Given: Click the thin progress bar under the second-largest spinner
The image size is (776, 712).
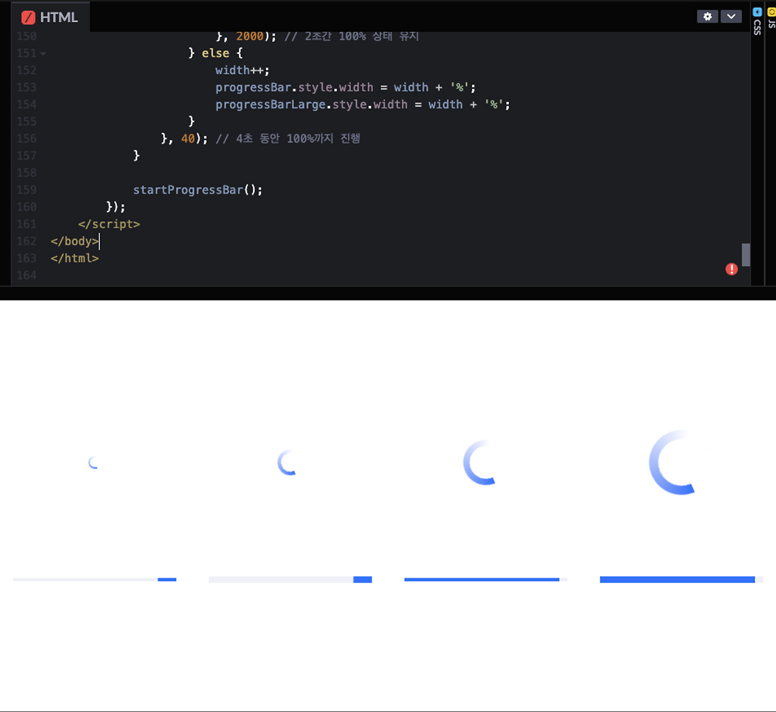Looking at the screenshot, I should 486,580.
